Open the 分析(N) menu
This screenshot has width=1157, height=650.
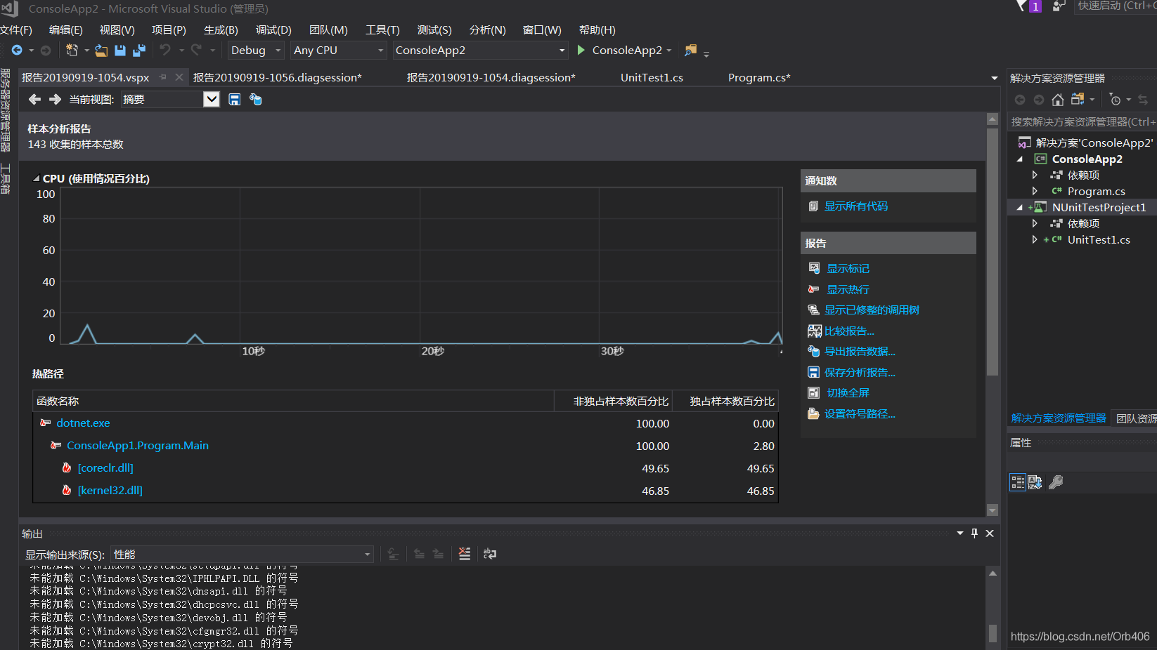[x=488, y=30]
